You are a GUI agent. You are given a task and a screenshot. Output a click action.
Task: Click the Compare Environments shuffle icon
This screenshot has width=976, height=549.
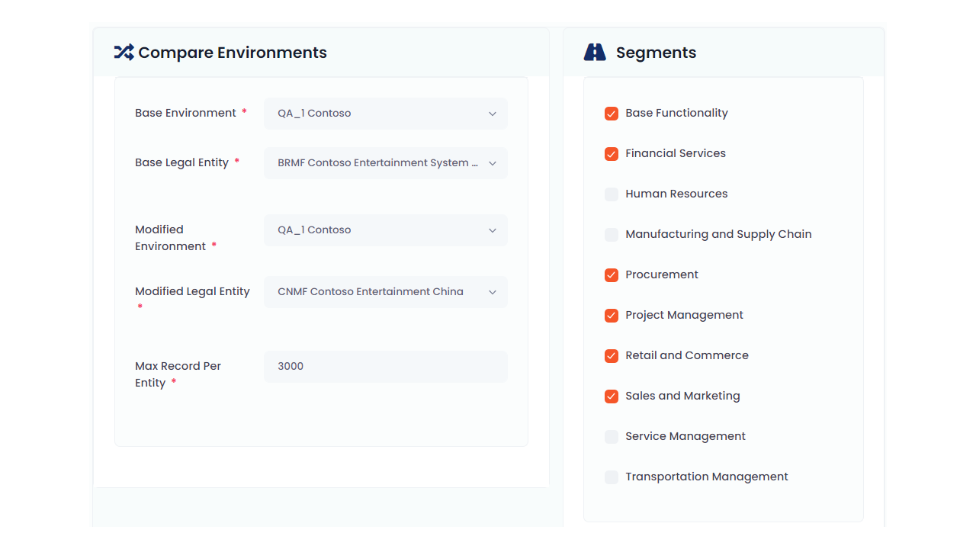(124, 53)
